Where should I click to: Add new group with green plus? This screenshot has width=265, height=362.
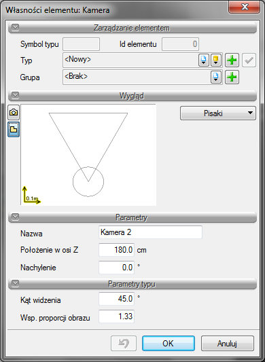[232, 77]
